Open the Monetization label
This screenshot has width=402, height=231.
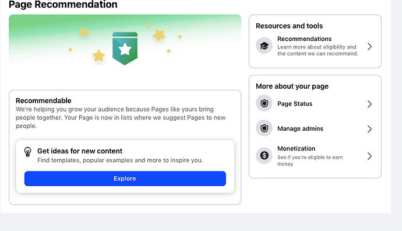pyautogui.click(x=297, y=148)
